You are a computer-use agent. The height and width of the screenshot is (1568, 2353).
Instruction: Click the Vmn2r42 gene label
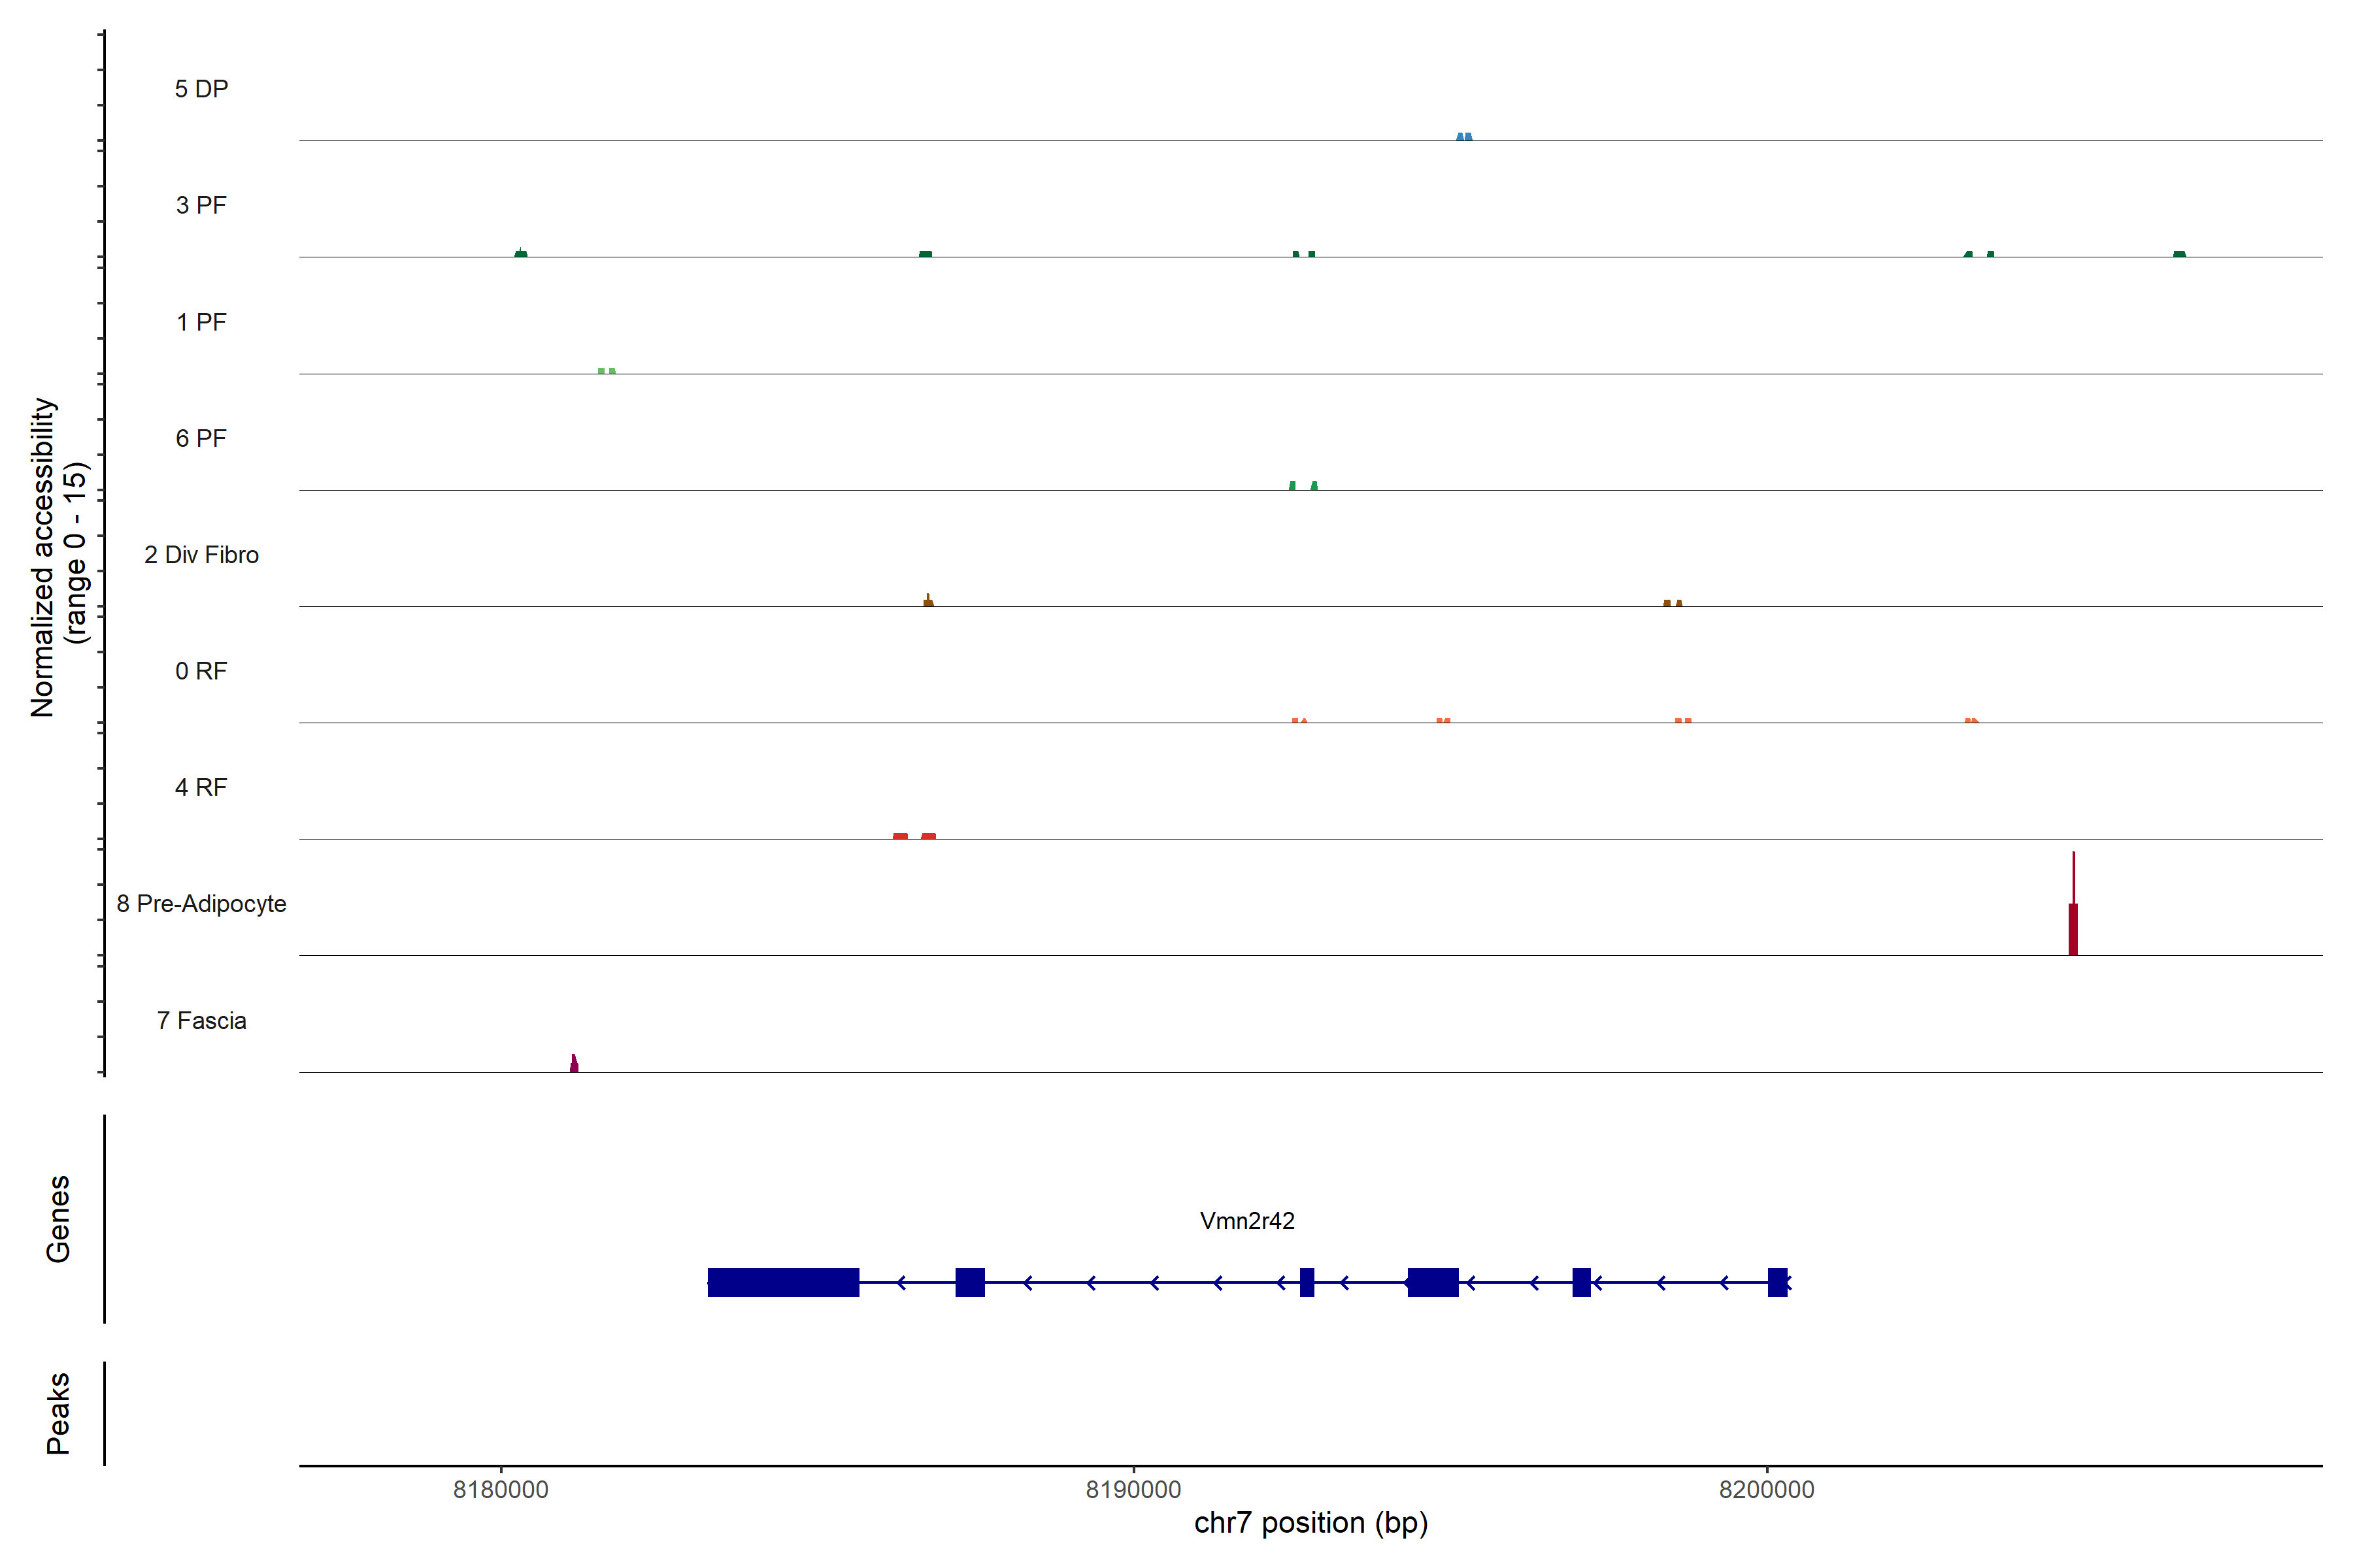[x=1246, y=1221]
